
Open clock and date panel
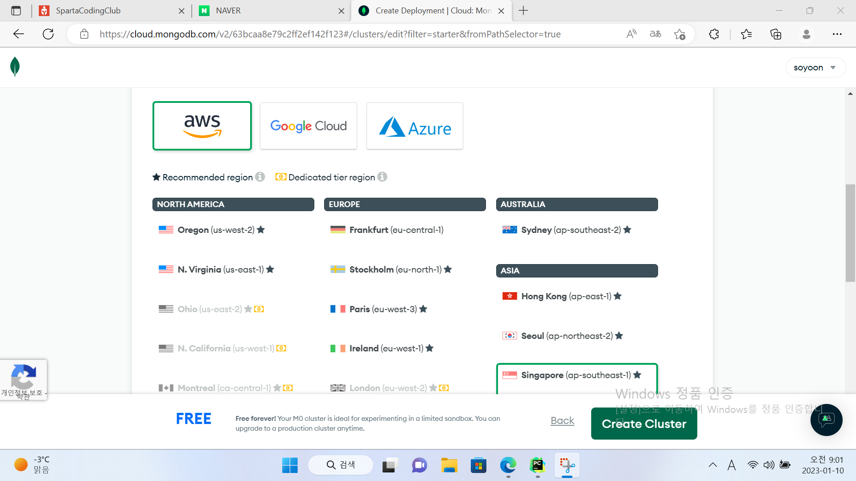click(823, 465)
